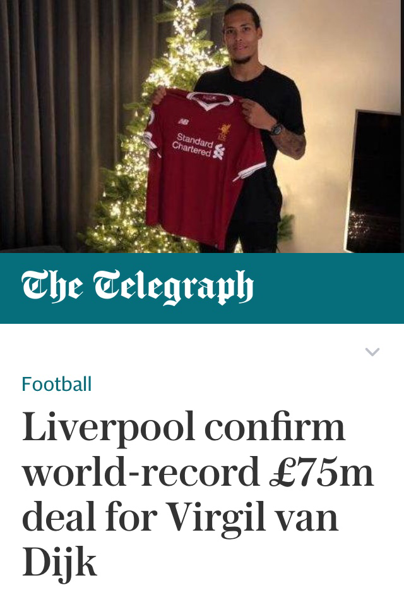
Task: Click the word "Dijk" in the headline
Action: click(59, 562)
